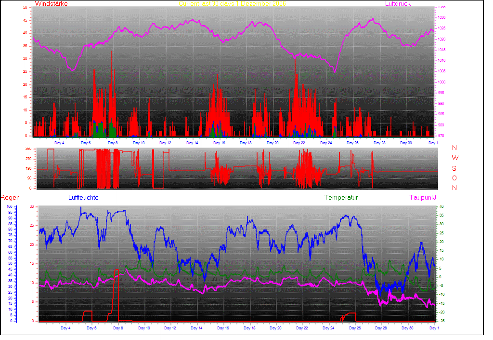This screenshot has height=340, width=493.
Task: Click Day 16 on the wind chart axis
Action: [219, 143]
